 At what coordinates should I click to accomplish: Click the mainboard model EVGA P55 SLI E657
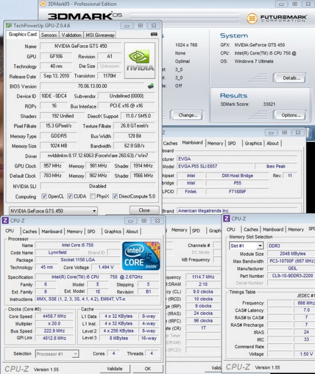tap(215, 166)
